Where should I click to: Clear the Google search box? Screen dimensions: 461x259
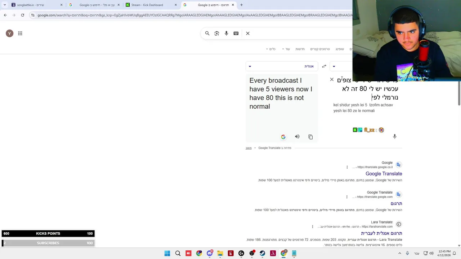(248, 33)
